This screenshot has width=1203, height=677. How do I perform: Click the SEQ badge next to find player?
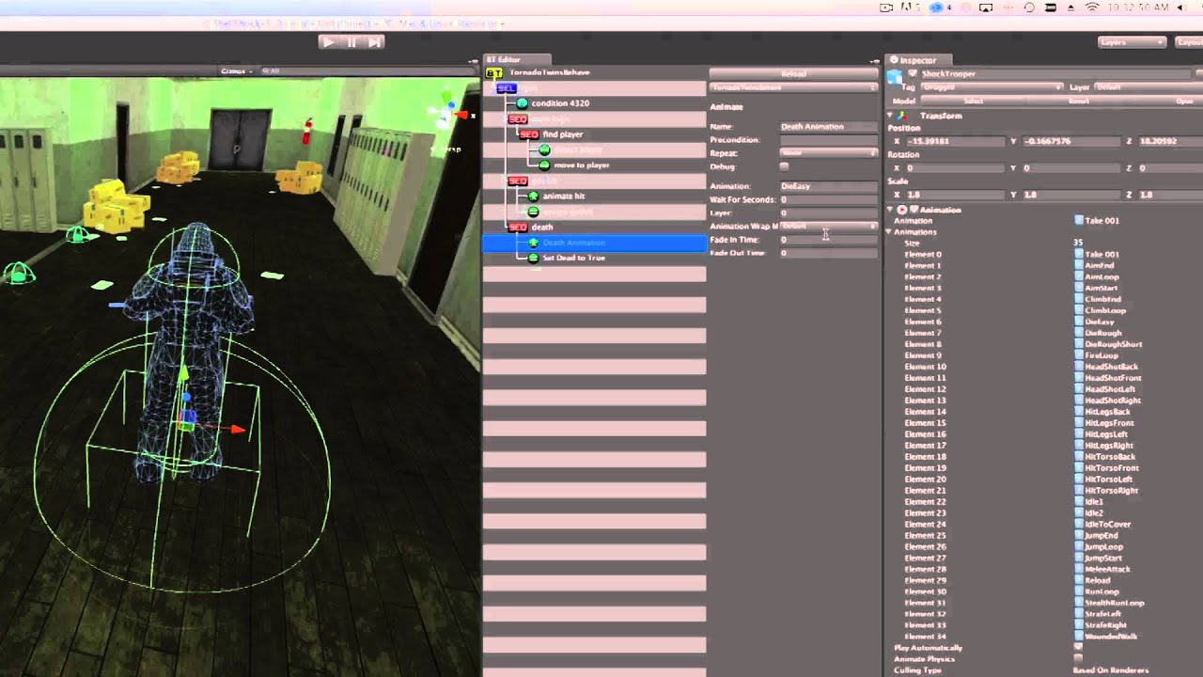(x=528, y=134)
